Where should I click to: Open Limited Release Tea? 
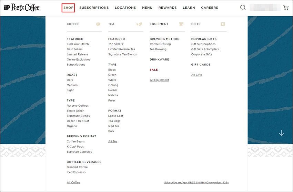click(x=122, y=49)
